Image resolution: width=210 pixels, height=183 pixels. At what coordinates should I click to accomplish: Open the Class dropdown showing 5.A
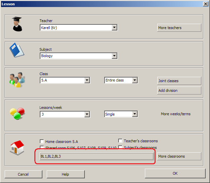[x=87, y=80]
